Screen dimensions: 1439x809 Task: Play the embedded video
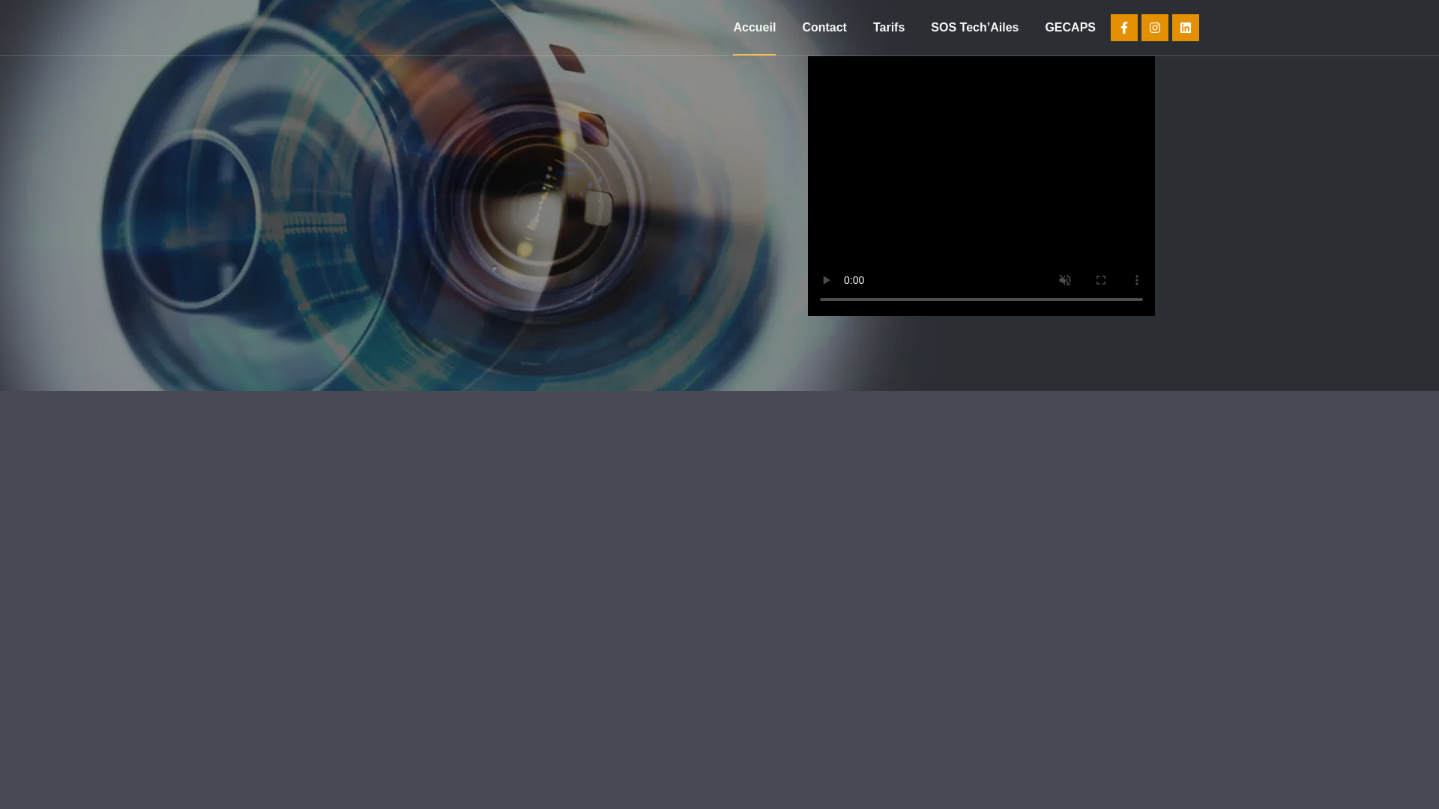click(x=826, y=280)
